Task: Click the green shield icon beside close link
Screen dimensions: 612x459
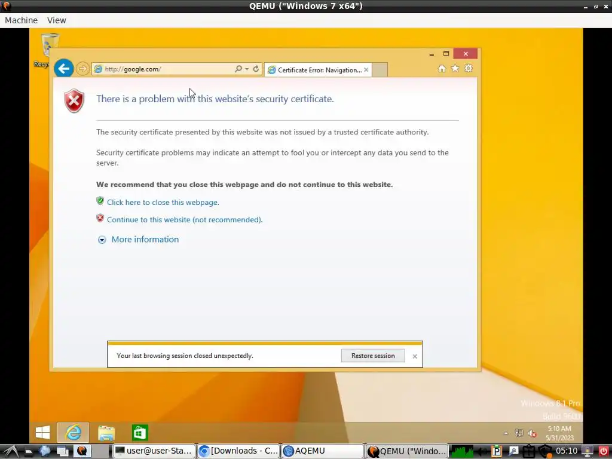Action: click(x=100, y=201)
